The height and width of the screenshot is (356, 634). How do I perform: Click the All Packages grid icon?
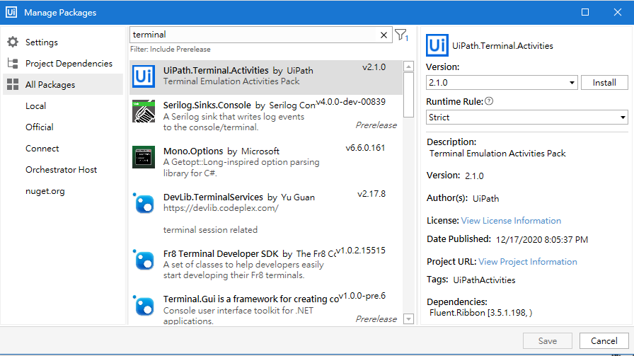13,84
